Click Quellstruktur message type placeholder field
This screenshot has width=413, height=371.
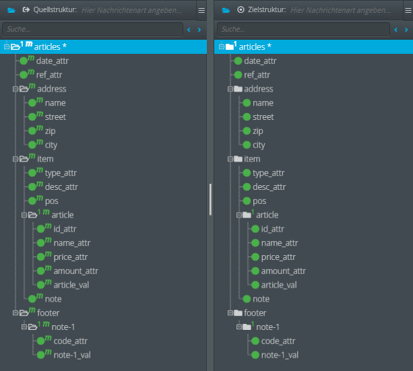click(131, 10)
